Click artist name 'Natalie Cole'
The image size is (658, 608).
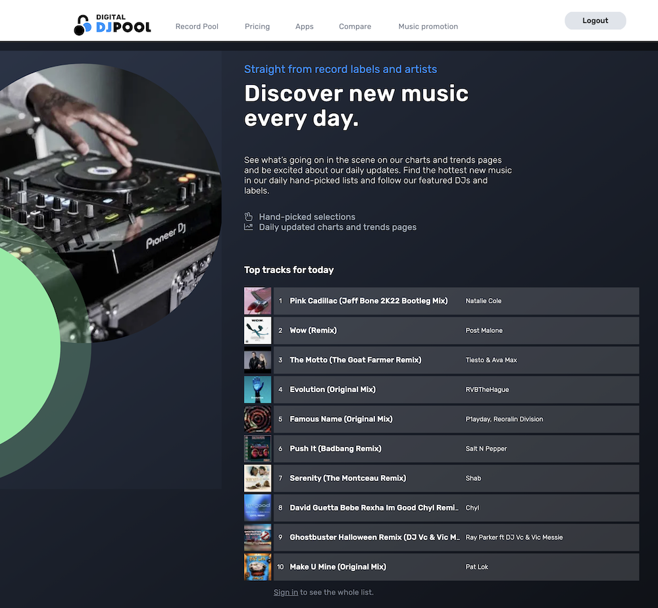pyautogui.click(x=484, y=301)
